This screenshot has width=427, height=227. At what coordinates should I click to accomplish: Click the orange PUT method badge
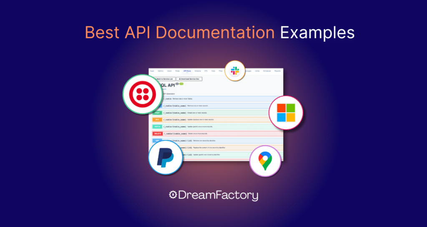pyautogui.click(x=157, y=119)
